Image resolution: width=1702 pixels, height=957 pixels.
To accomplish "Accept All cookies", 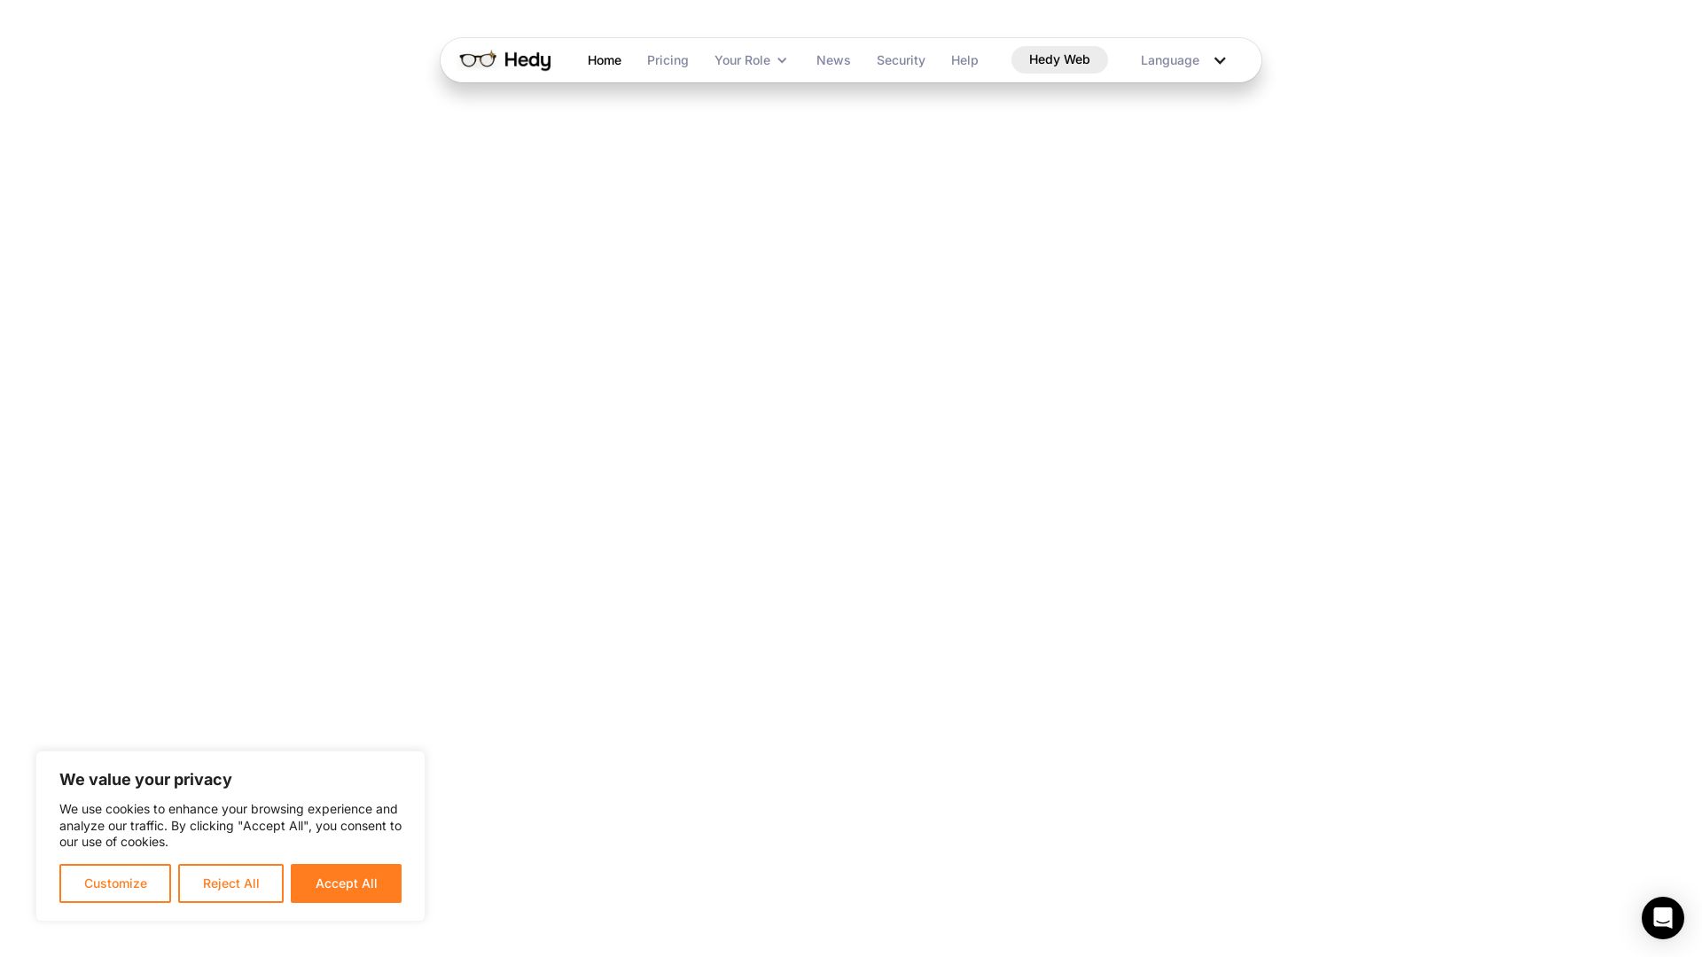I will point(346,883).
